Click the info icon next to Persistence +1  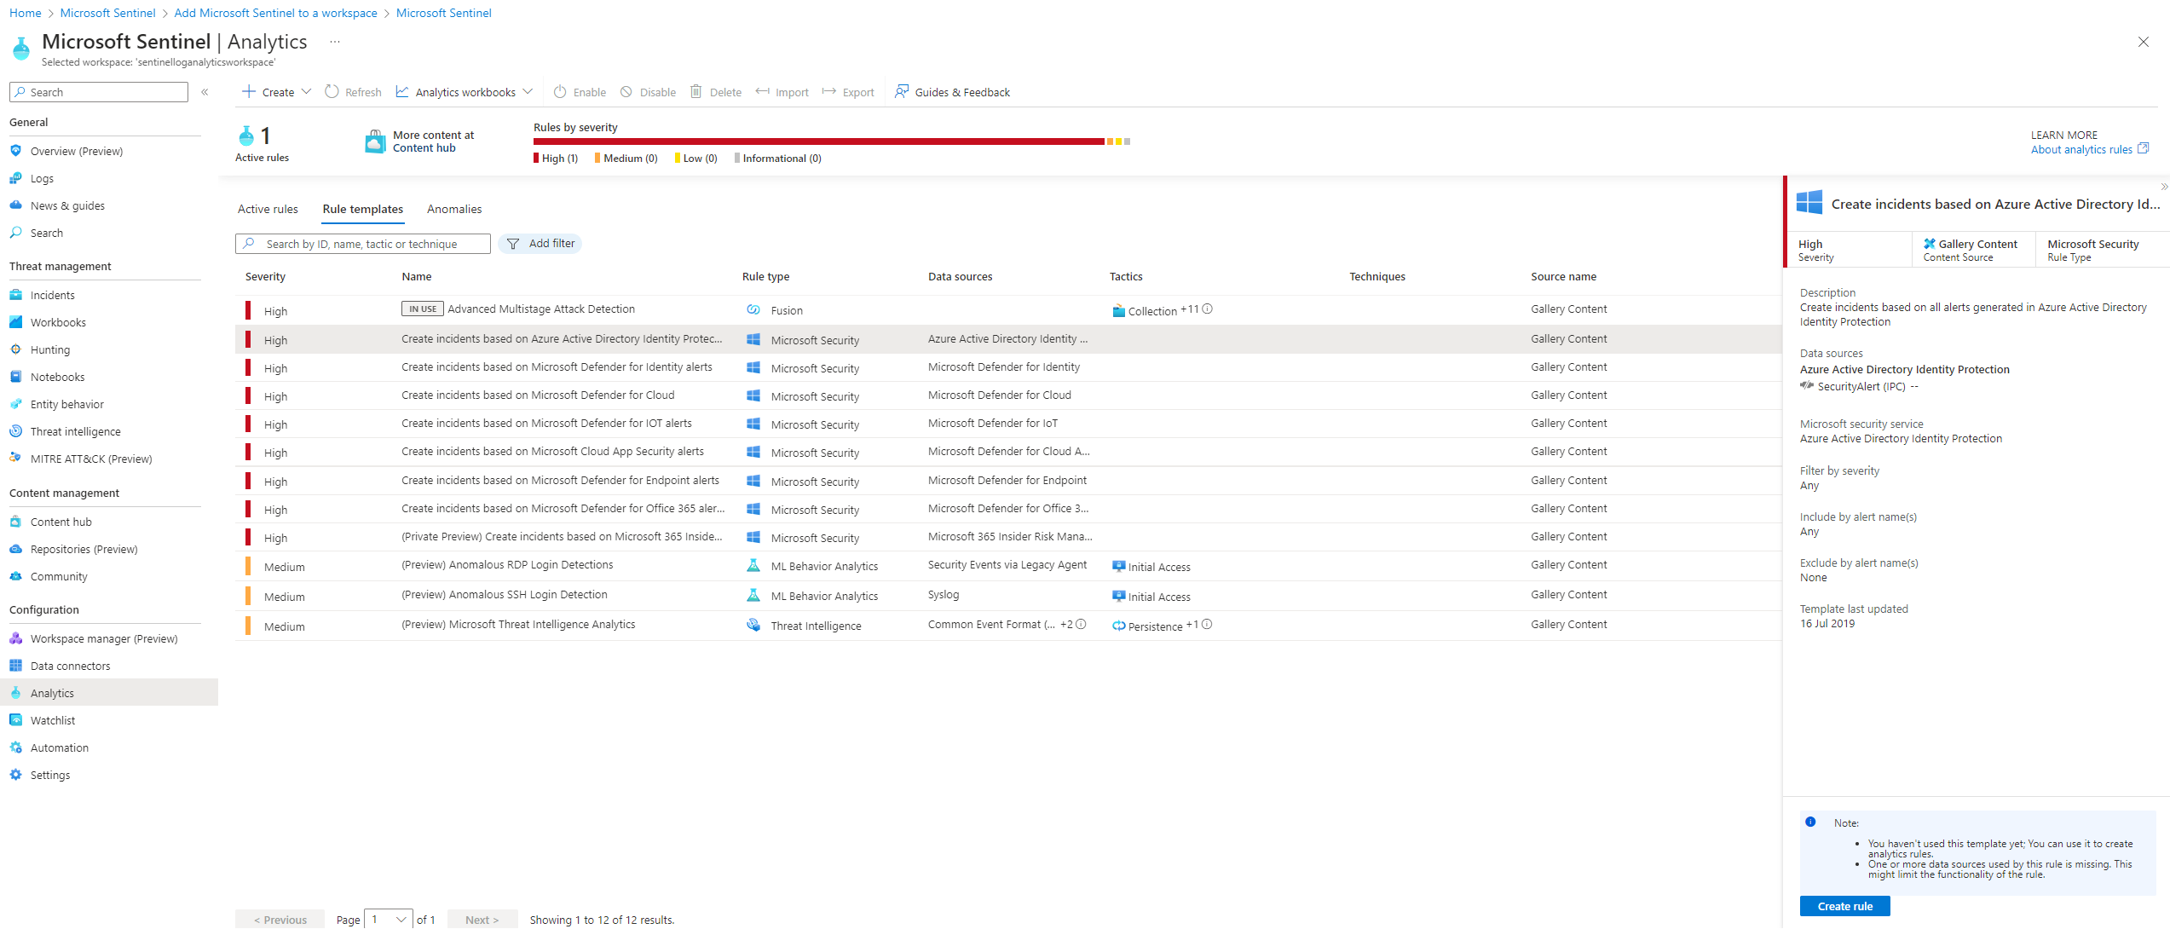(x=1208, y=625)
